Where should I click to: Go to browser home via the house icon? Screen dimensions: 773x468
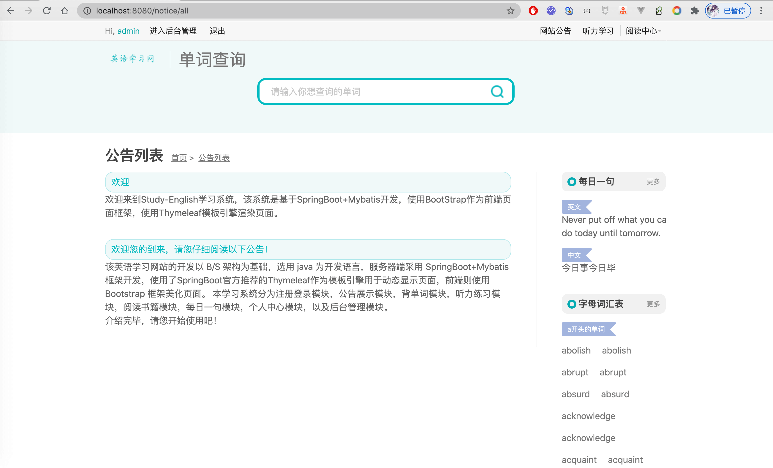click(x=65, y=11)
